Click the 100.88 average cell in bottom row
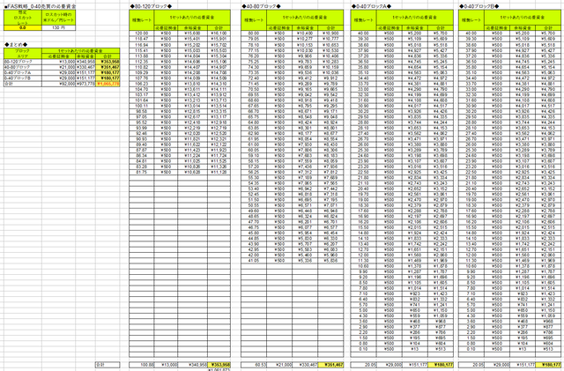 (142, 365)
